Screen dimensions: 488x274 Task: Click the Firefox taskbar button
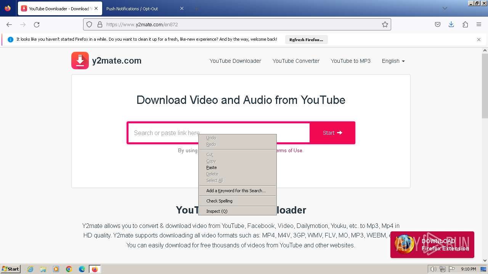coord(95,269)
